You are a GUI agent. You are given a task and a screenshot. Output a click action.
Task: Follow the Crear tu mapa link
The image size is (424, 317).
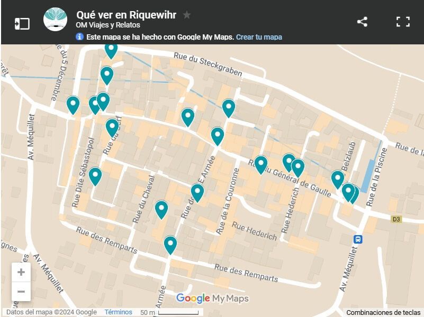(259, 37)
